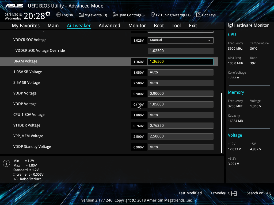Click the EzMode exit arrow icon
The width and height of the screenshot is (274, 205).
coord(234,193)
